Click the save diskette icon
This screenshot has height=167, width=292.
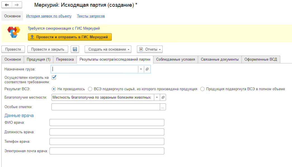point(75,49)
